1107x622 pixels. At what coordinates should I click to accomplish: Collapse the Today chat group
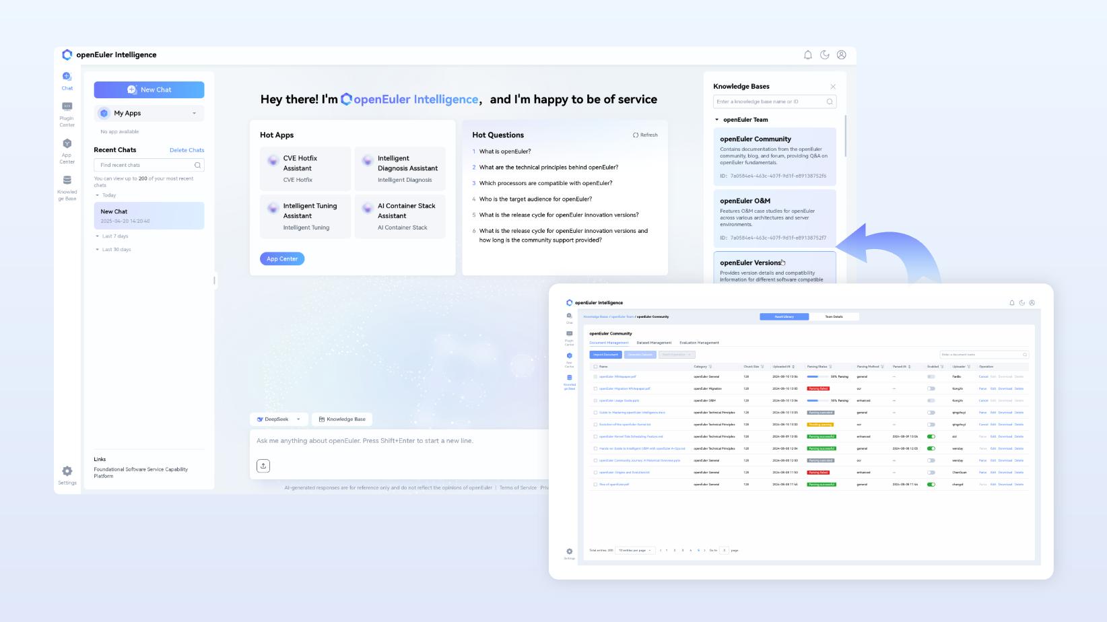[97, 195]
